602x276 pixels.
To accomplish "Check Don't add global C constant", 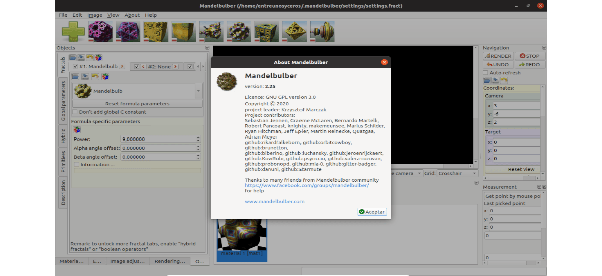I will [75, 112].
